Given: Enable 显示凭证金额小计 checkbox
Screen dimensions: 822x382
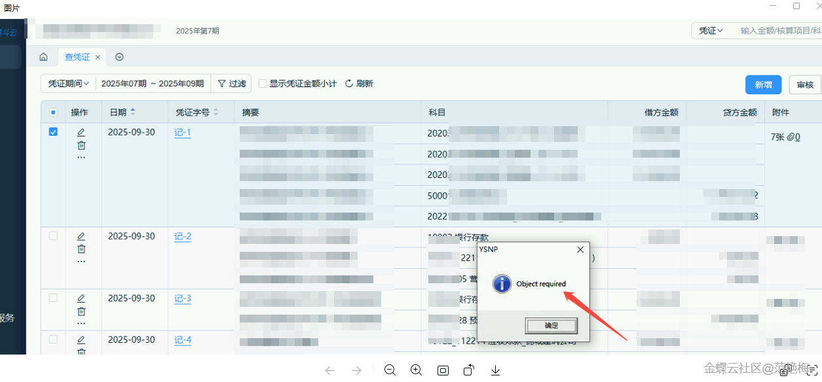Looking at the screenshot, I should pos(263,84).
